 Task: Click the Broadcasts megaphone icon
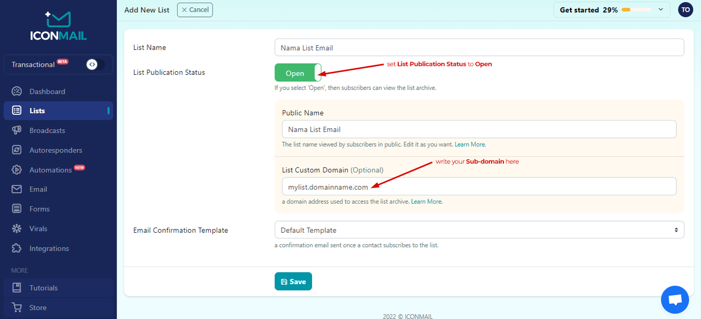coord(17,130)
